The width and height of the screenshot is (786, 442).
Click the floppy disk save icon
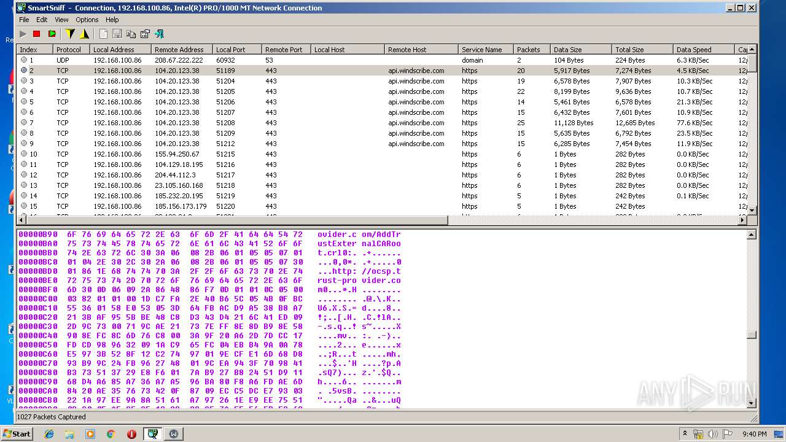click(x=117, y=34)
